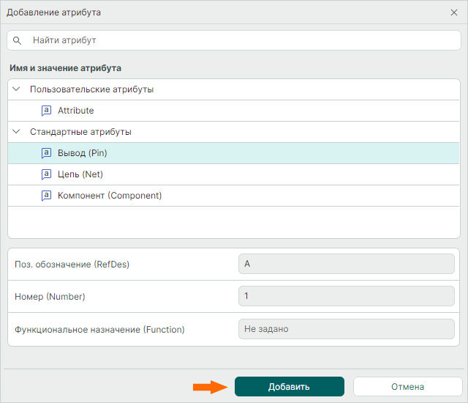The height and width of the screenshot is (403, 468).
Task: Select the Attribute tree item
Action: click(76, 111)
